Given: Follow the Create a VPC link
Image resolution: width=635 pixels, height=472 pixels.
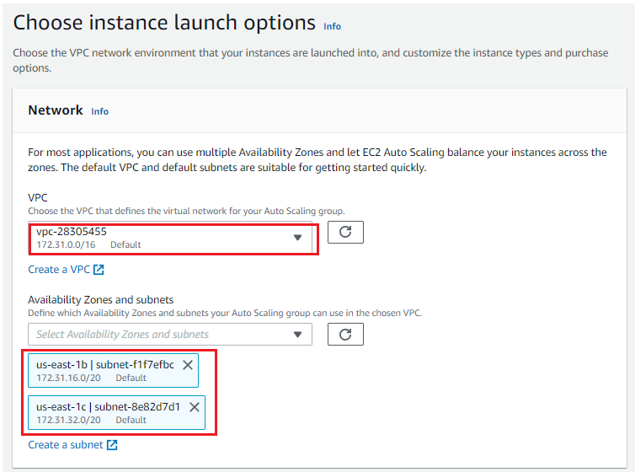Looking at the screenshot, I should point(59,270).
